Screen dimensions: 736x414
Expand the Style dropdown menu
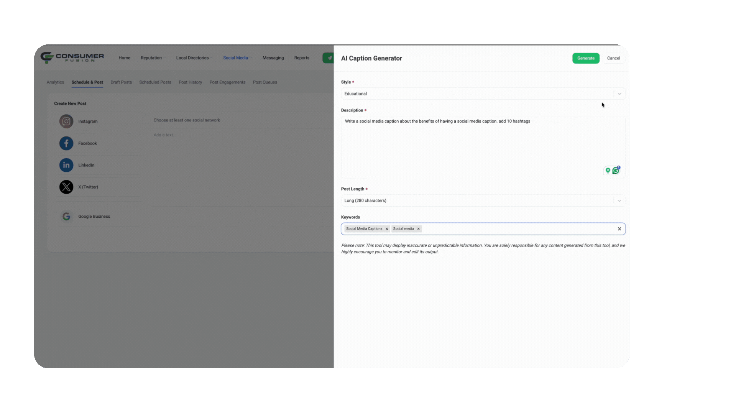click(x=619, y=94)
